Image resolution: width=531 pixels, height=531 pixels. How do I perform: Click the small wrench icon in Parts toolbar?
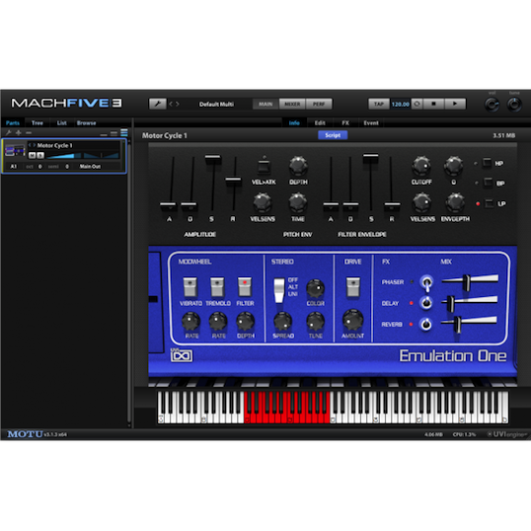click(9, 132)
